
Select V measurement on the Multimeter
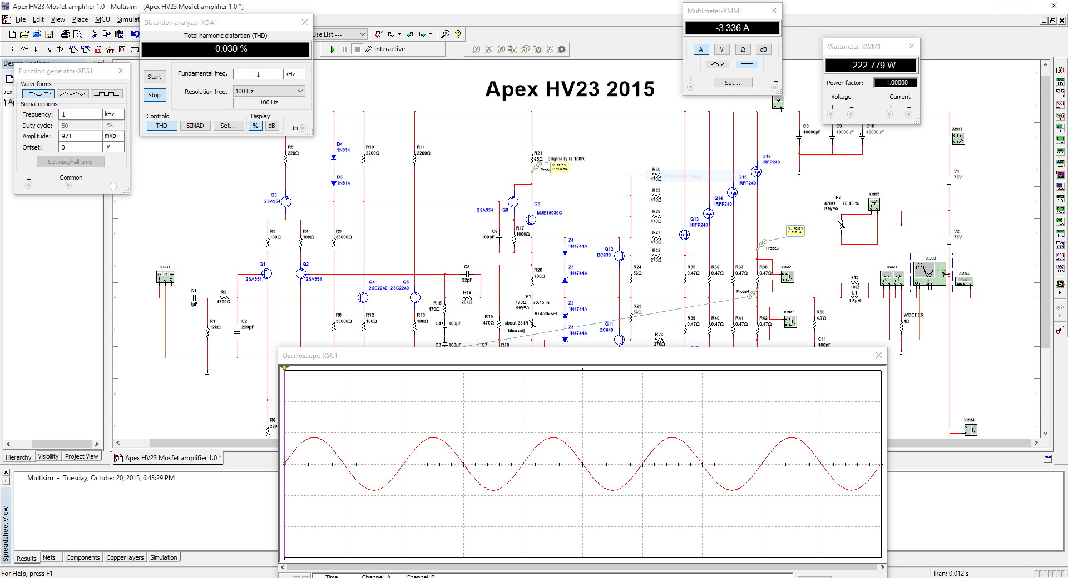[721, 49]
